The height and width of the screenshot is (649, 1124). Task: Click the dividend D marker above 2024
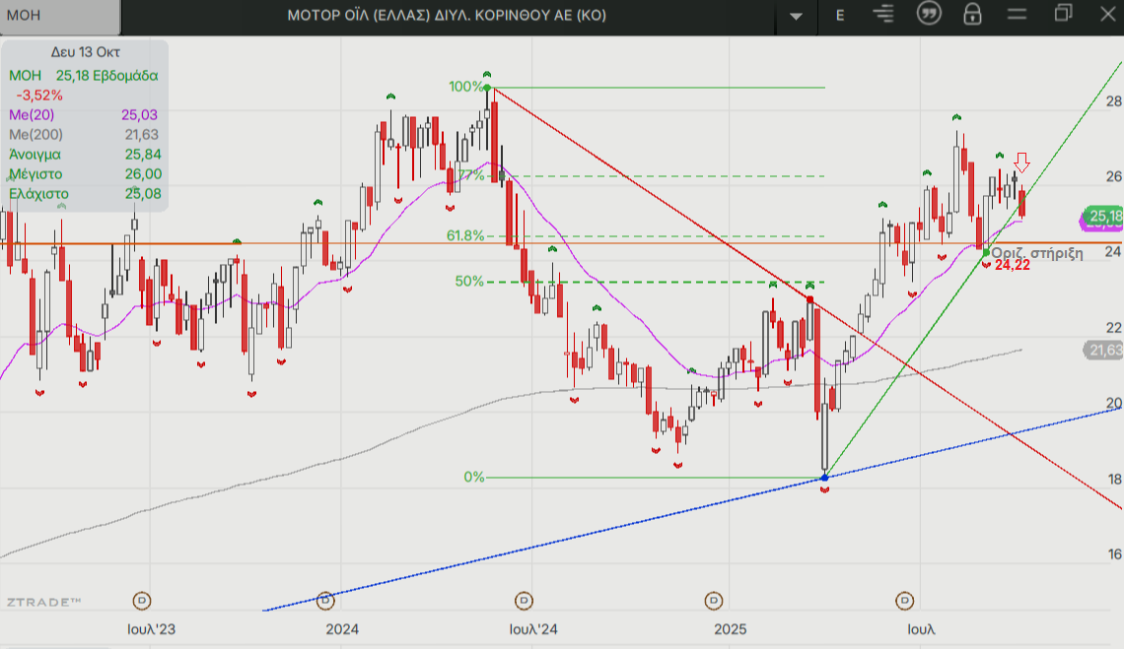pos(325,600)
